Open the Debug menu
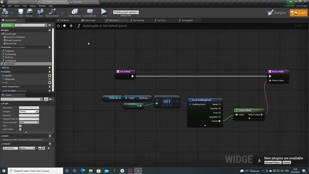 pyautogui.click(x=33, y=6)
